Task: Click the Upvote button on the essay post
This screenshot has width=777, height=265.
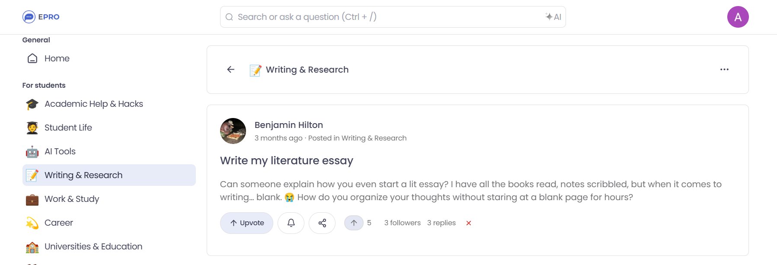Action: pyautogui.click(x=246, y=223)
